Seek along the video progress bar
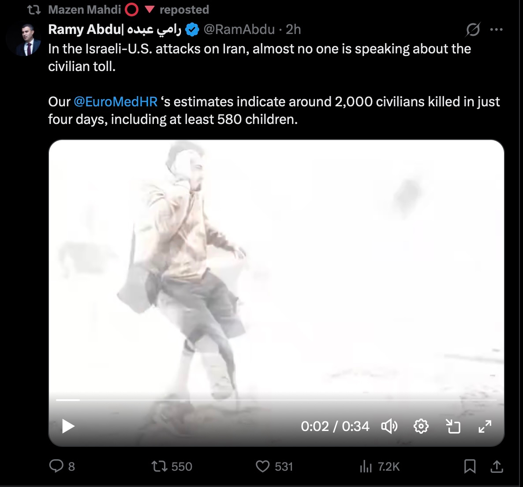 coord(276,400)
